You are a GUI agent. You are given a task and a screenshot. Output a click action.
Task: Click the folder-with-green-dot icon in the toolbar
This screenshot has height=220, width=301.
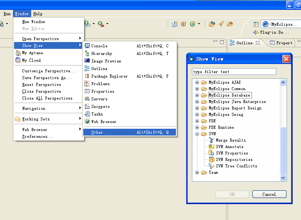click(x=212, y=24)
